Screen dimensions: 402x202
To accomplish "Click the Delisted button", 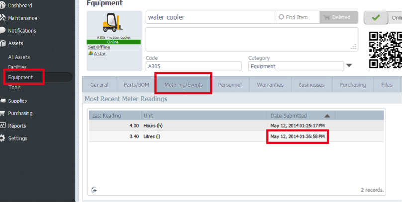I will pos(339,17).
